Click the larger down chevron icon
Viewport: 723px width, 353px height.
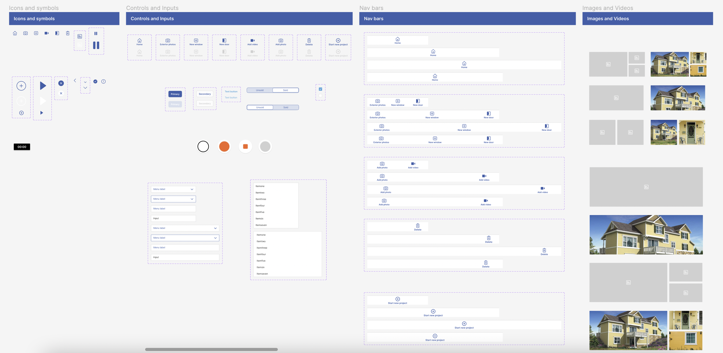coord(85,88)
